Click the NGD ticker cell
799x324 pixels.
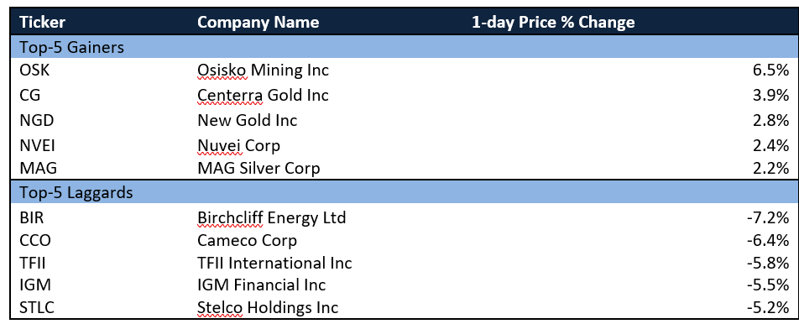click(x=37, y=120)
